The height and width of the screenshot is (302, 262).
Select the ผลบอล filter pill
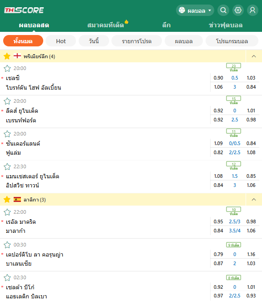coord(184,41)
